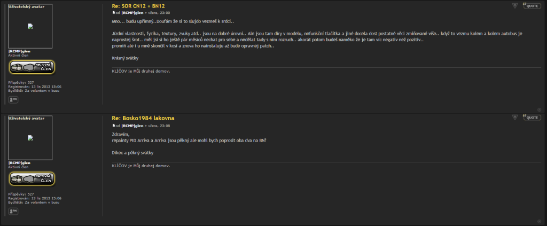Click the small post icon before 'od' in first post
The width and height of the screenshot is (547, 226).
coord(113,12)
